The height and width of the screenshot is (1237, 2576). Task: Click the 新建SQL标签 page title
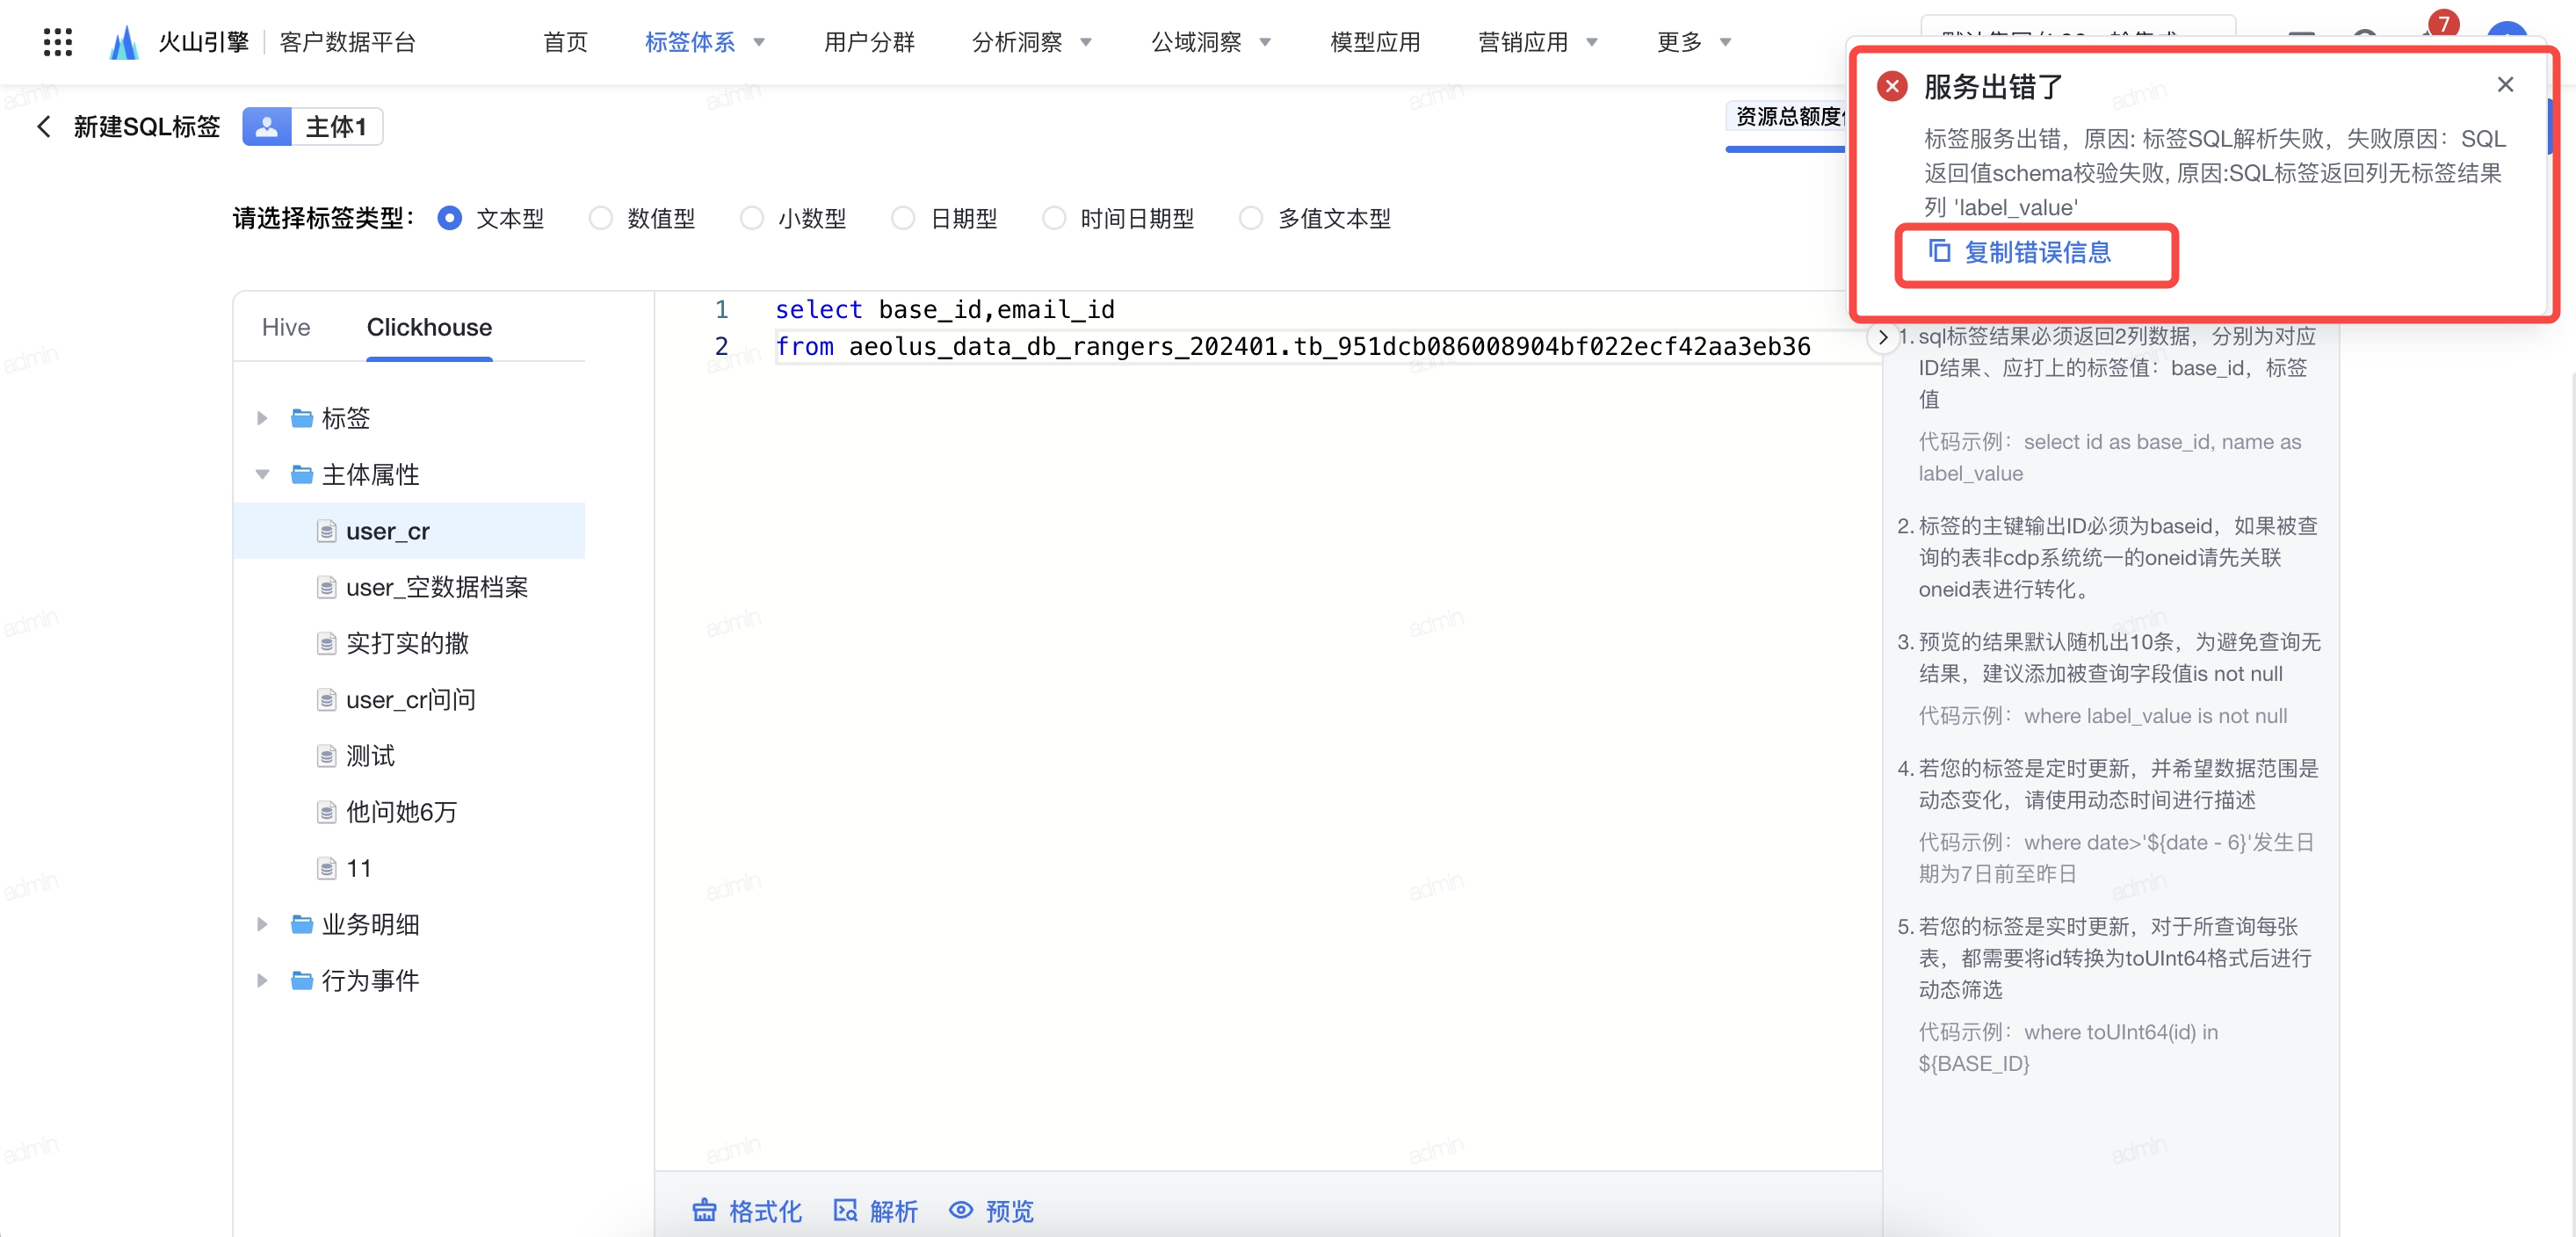pyautogui.click(x=147, y=127)
